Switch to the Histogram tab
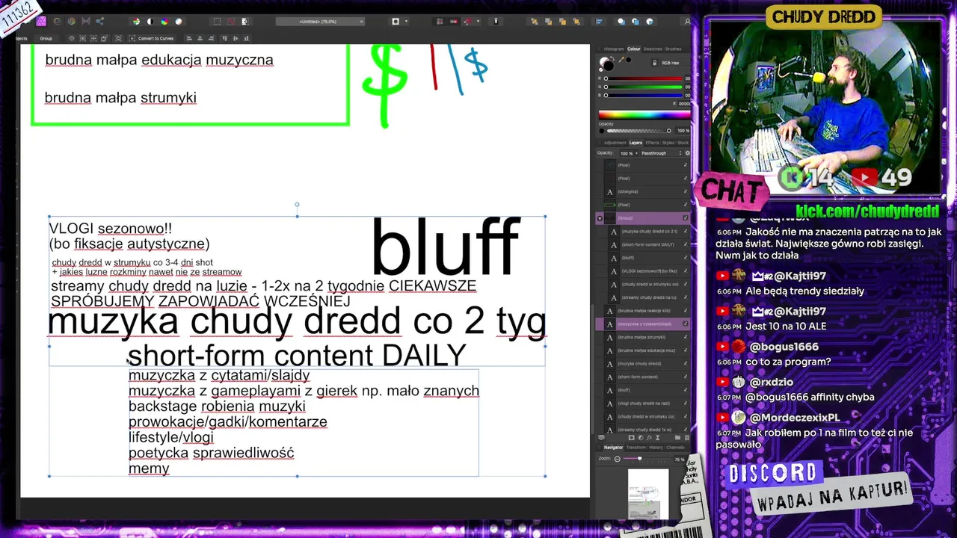Screen dimensions: 957x538 pos(614,49)
